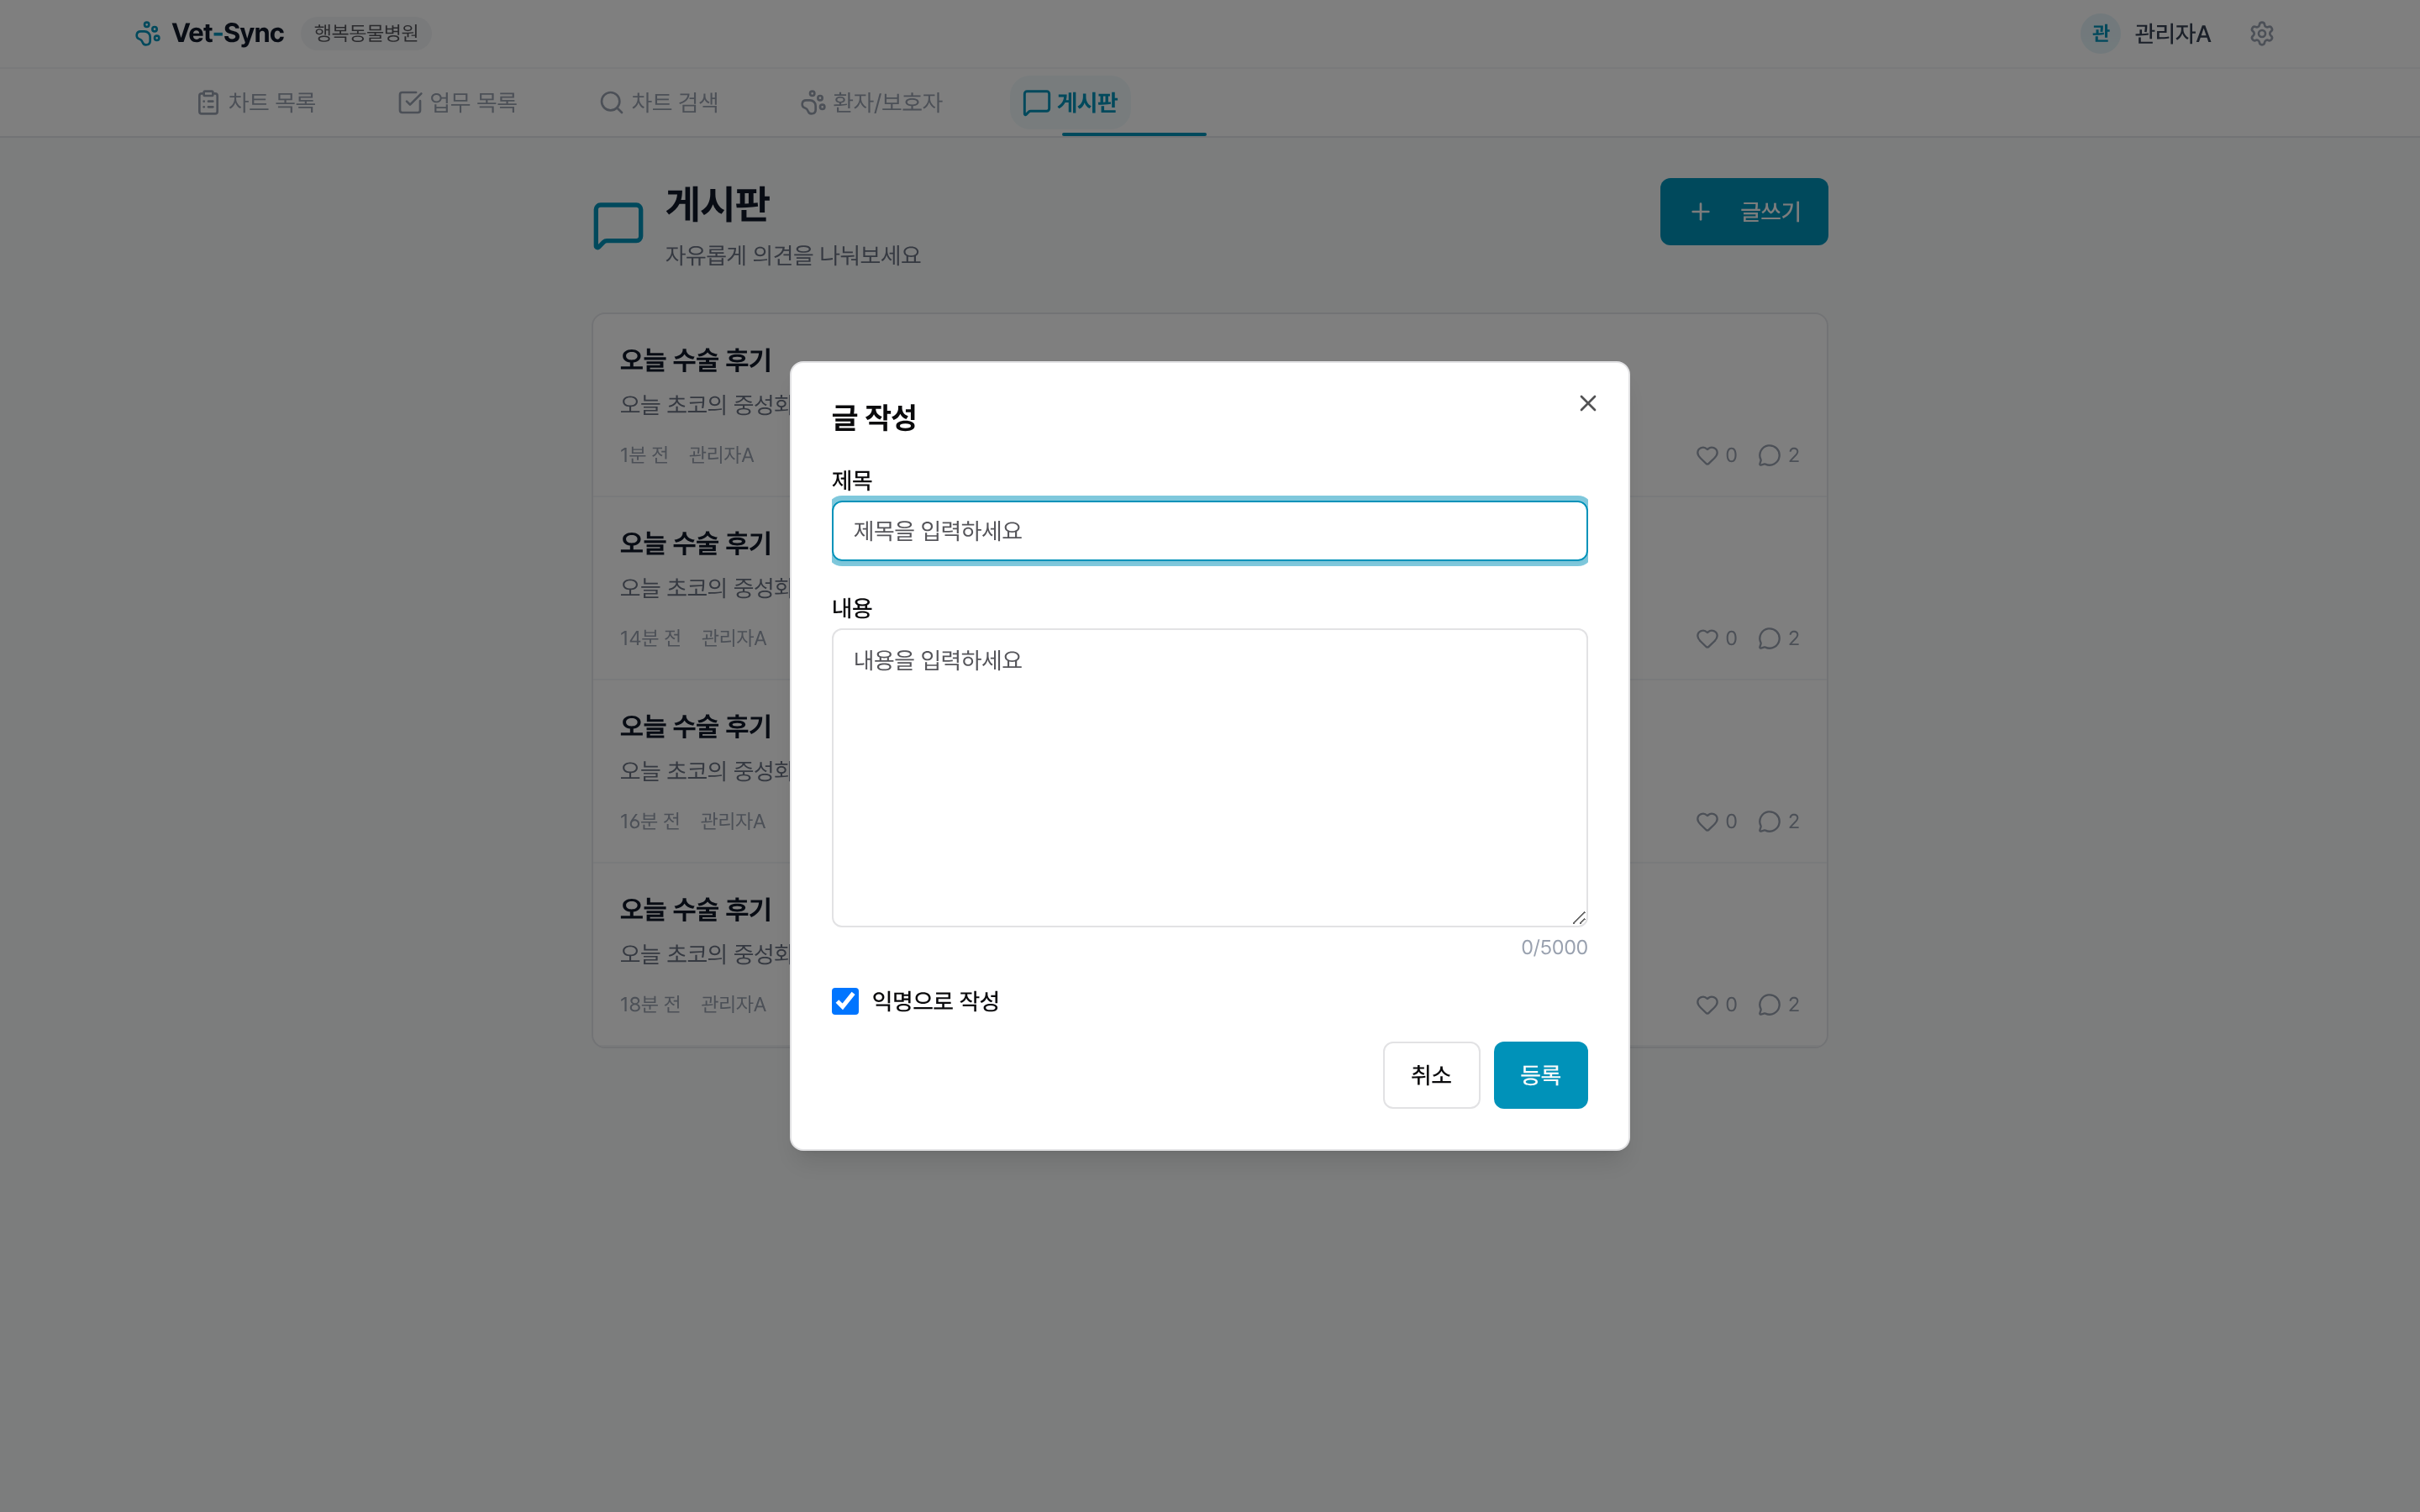Click inside the 내용 content textarea
The width and height of the screenshot is (2420, 1512).
point(1208,776)
